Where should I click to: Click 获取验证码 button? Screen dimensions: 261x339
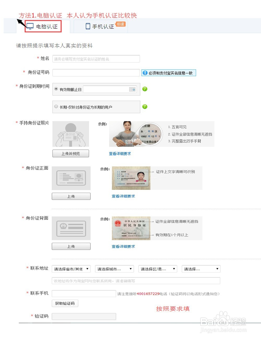(65, 303)
